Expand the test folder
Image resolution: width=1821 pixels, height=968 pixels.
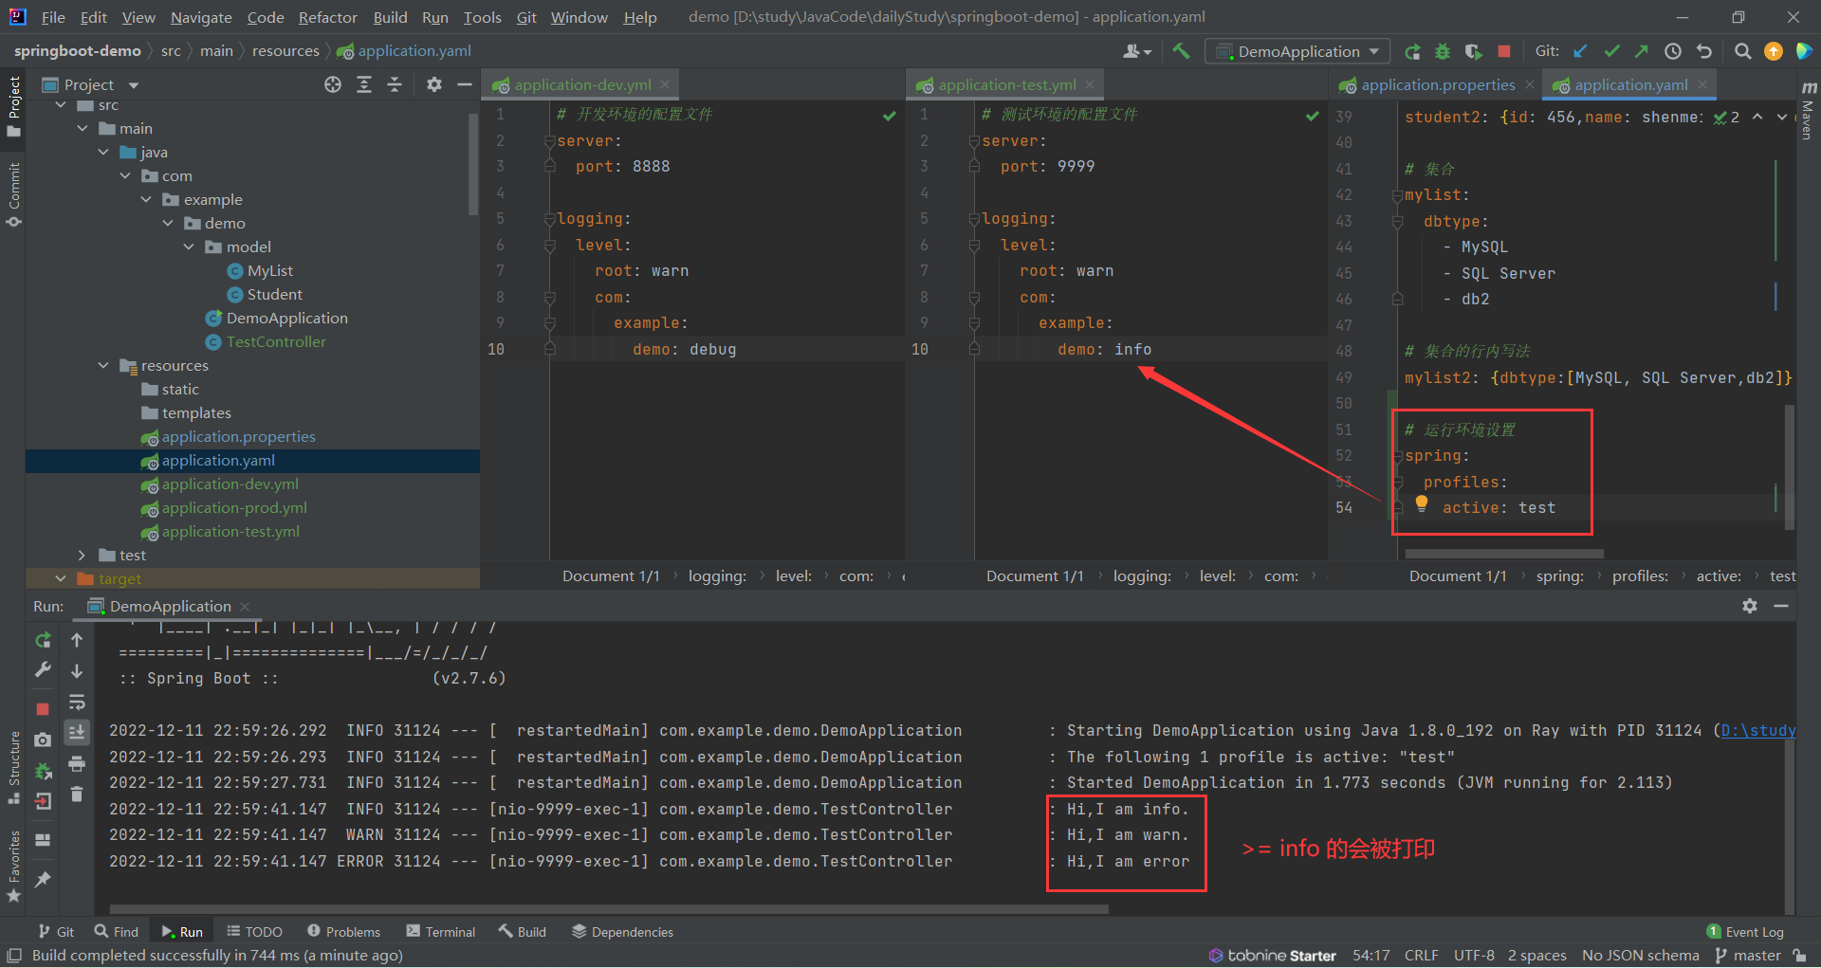coord(83,555)
